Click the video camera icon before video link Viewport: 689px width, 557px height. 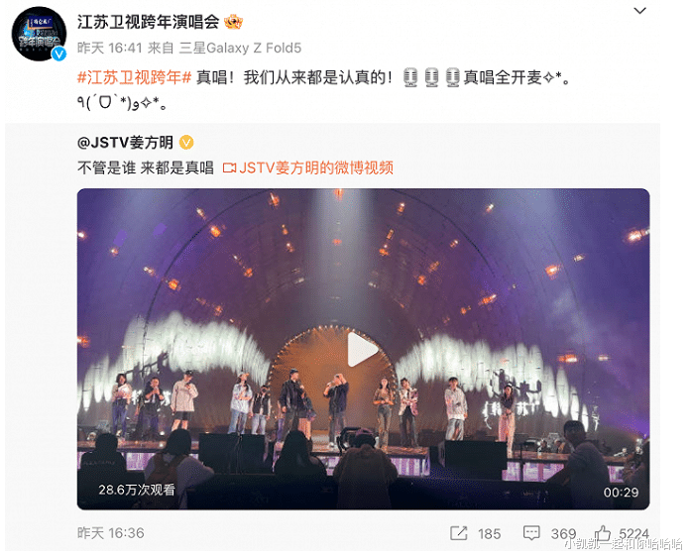229,167
